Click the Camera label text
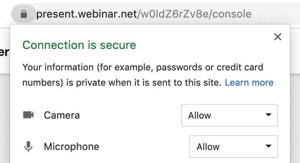The width and height of the screenshot is (300, 163). click(62, 115)
